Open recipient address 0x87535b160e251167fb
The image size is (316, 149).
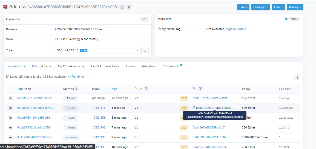coord(211,137)
